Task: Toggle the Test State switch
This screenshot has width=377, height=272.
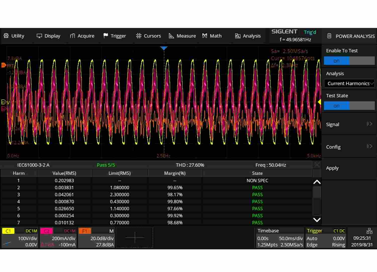Action: pos(349,106)
